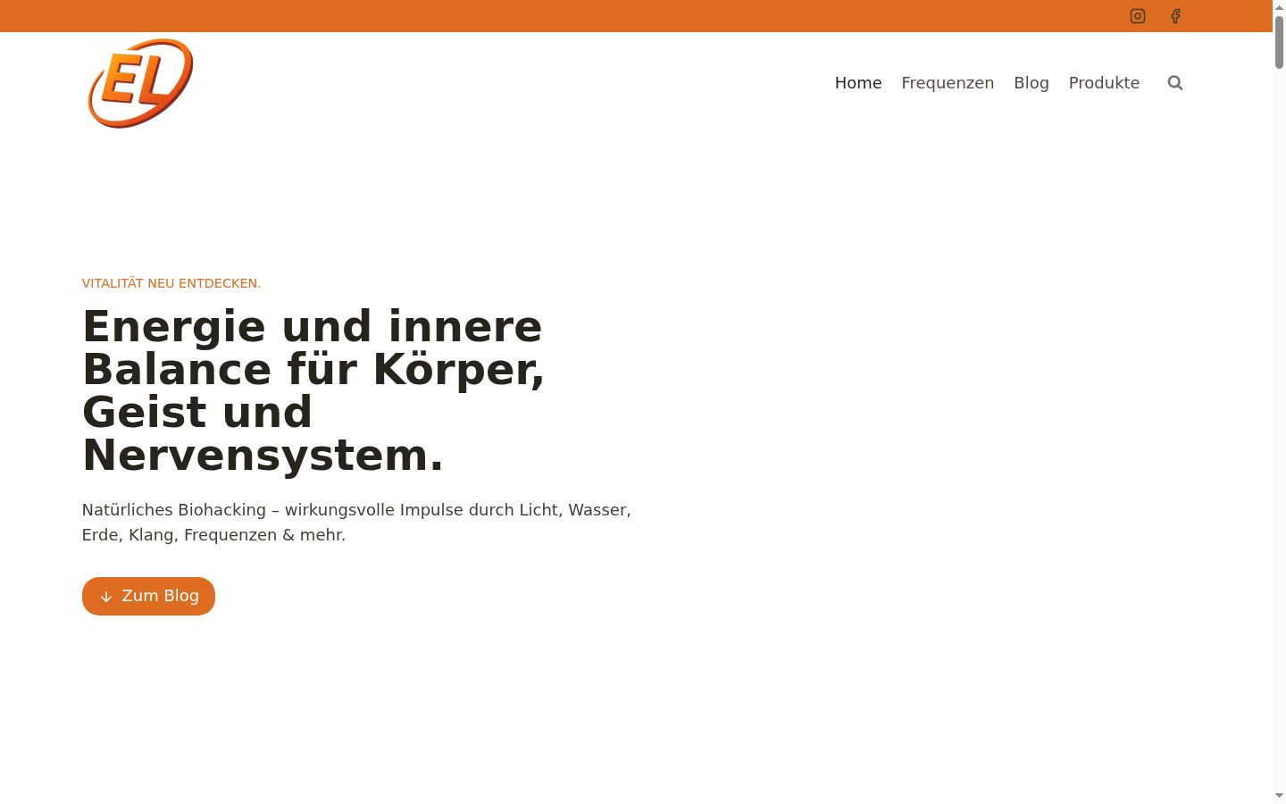
Task: Click the scrollbar up arrow
Action: click(1279, 7)
